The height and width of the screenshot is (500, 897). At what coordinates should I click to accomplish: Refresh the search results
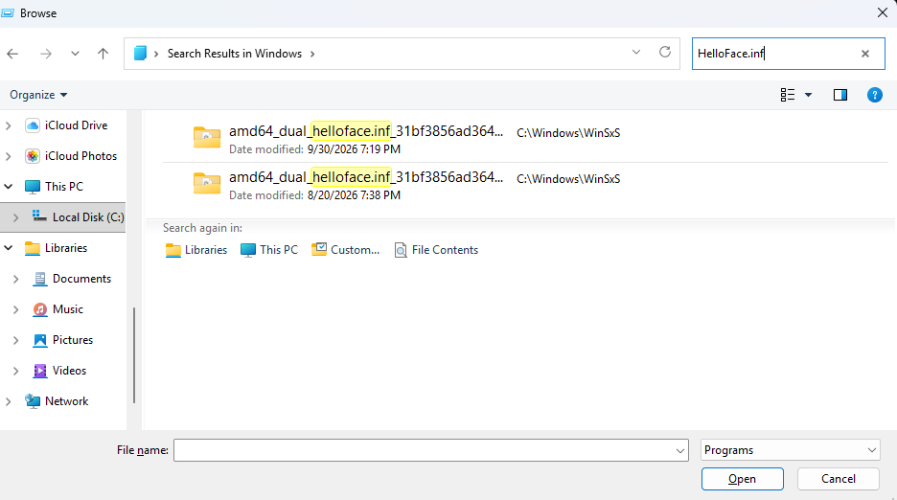(665, 52)
